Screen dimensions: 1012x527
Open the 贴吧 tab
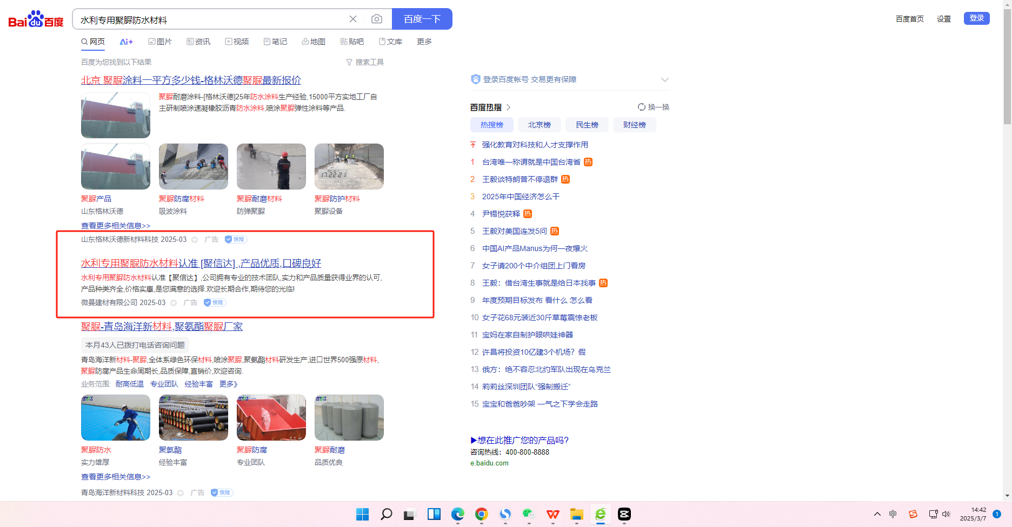[352, 42]
